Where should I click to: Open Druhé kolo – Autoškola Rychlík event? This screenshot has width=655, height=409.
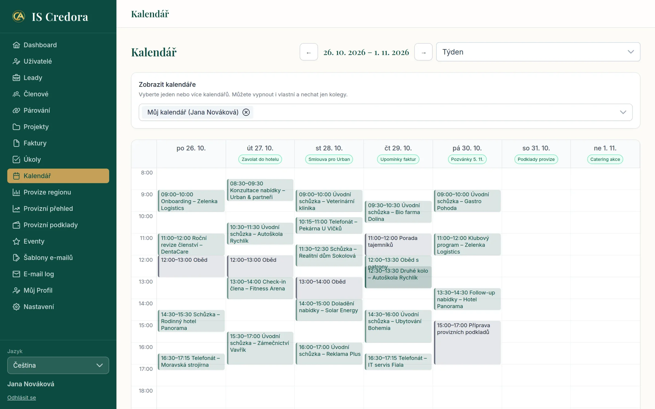398,277
